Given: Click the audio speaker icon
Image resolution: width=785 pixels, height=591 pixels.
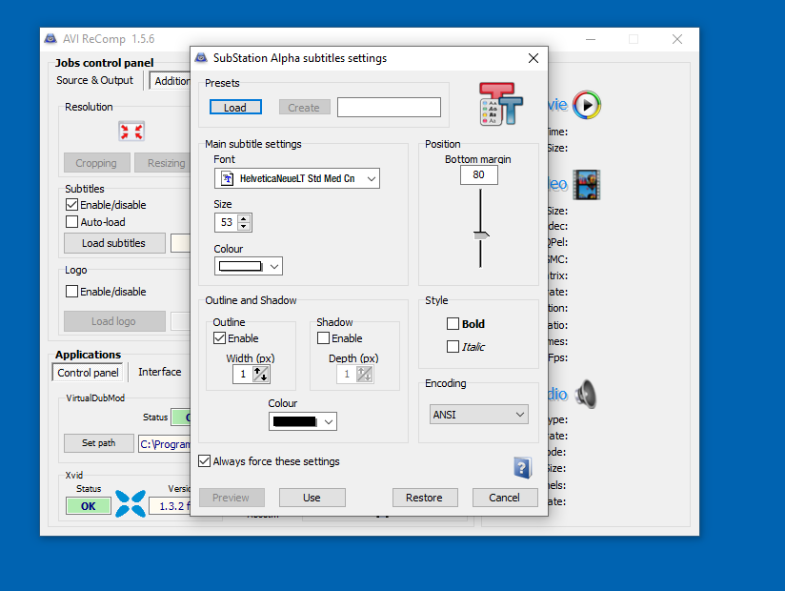Looking at the screenshot, I should (585, 395).
